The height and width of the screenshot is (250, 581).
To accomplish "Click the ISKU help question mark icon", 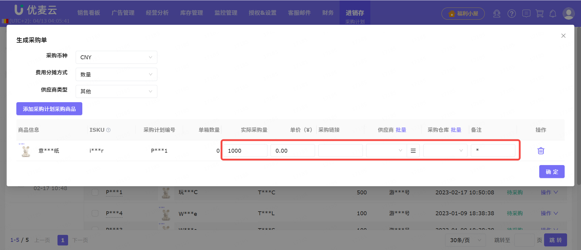I will tap(108, 130).
